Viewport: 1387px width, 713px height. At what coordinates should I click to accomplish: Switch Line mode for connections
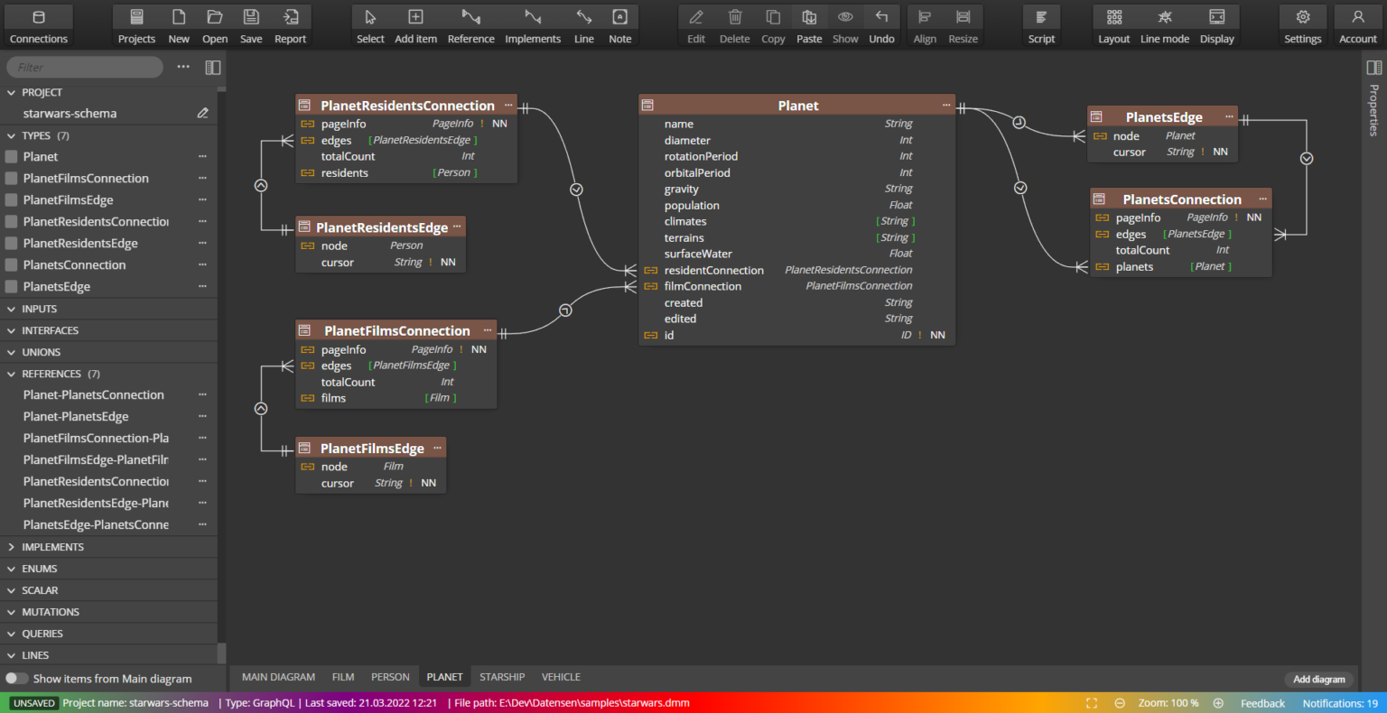click(x=1164, y=24)
